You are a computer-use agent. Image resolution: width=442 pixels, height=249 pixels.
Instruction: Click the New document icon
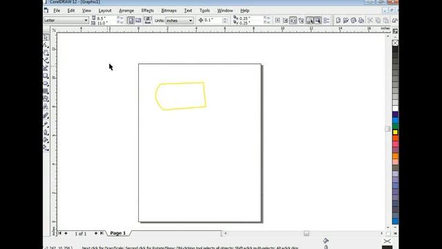tap(338, 20)
